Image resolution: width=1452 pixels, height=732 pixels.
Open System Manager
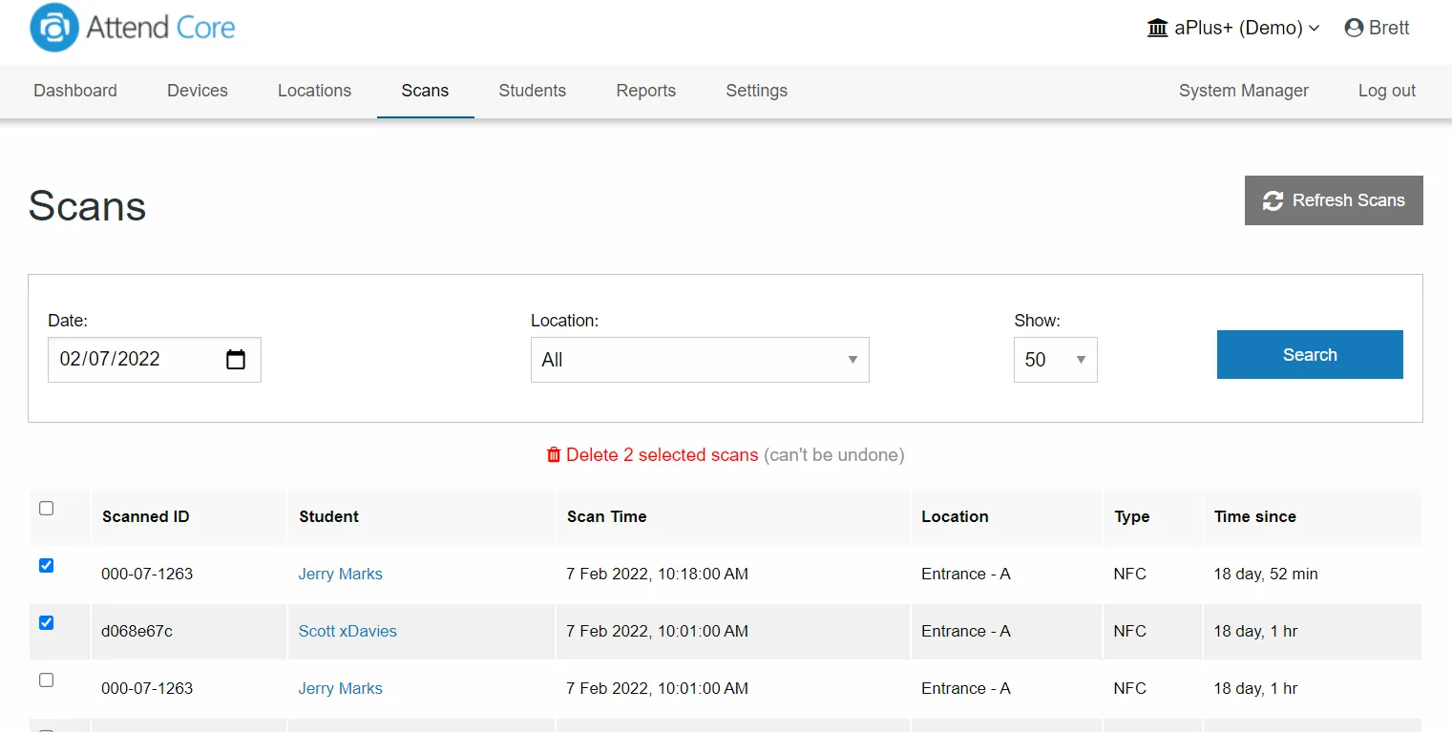pos(1244,91)
